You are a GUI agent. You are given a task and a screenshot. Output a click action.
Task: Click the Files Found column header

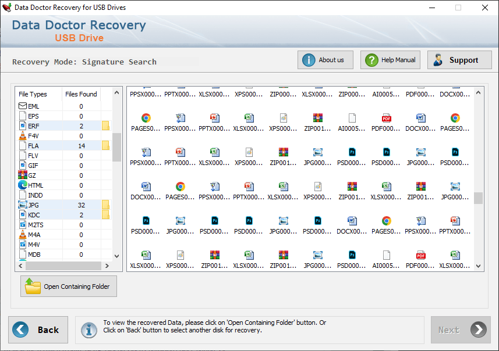[x=81, y=94]
